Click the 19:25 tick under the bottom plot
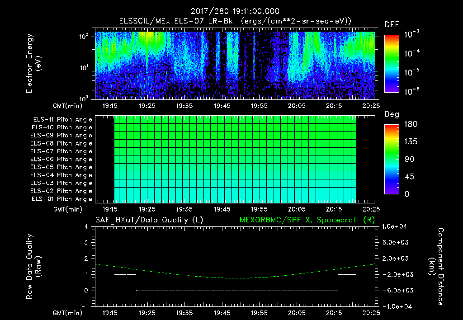 pos(147,313)
